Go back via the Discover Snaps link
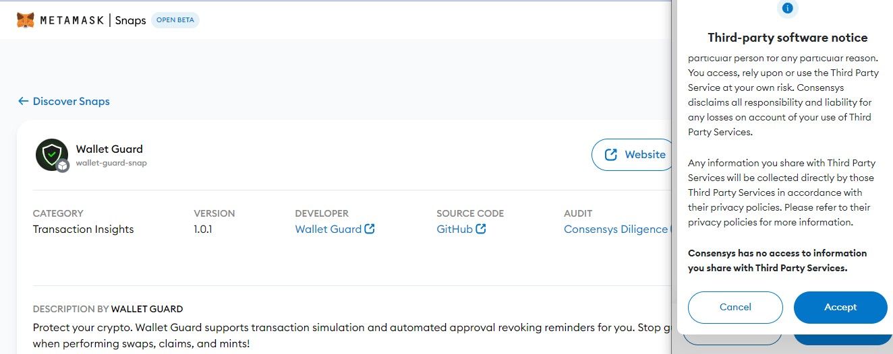Screen dimensions: 893x354 pyautogui.click(x=71, y=101)
